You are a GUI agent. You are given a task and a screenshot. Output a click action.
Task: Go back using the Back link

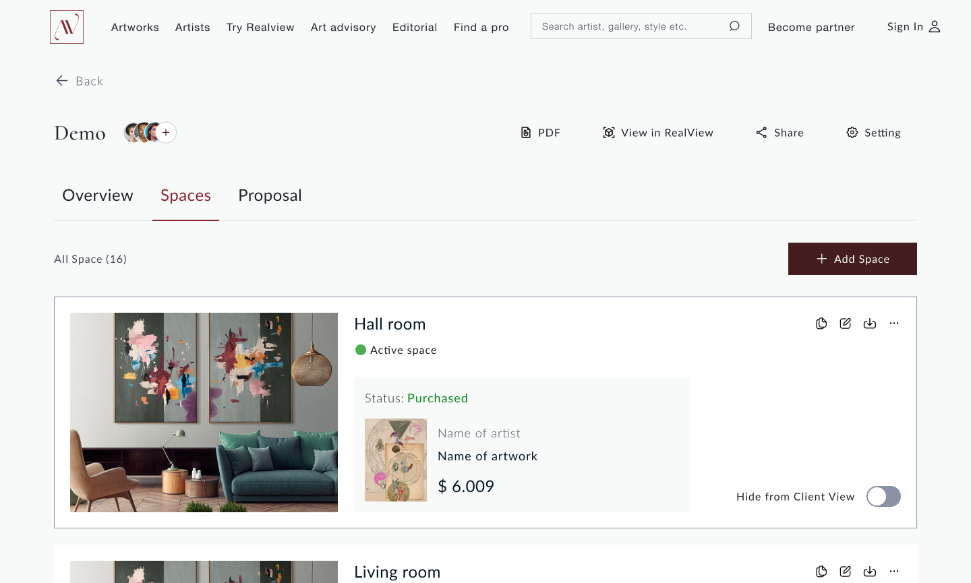[x=80, y=81]
